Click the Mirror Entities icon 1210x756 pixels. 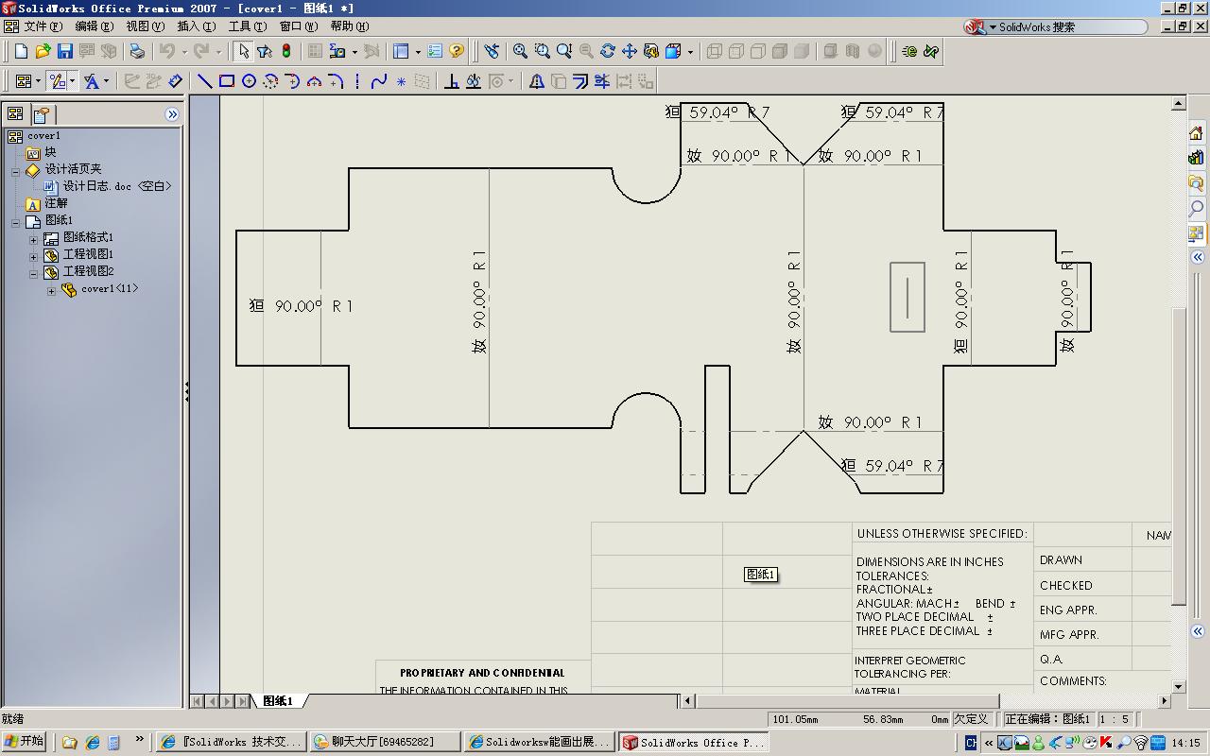click(x=537, y=81)
